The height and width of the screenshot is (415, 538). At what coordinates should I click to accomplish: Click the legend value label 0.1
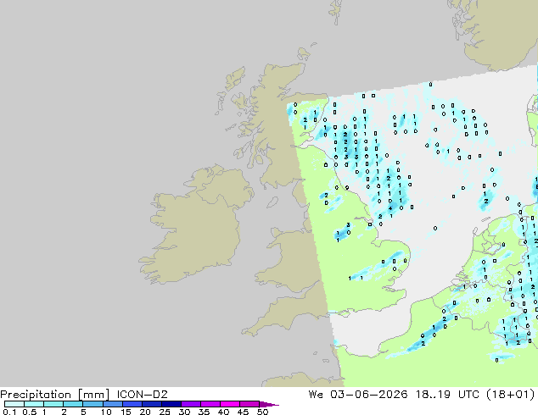[9, 412]
